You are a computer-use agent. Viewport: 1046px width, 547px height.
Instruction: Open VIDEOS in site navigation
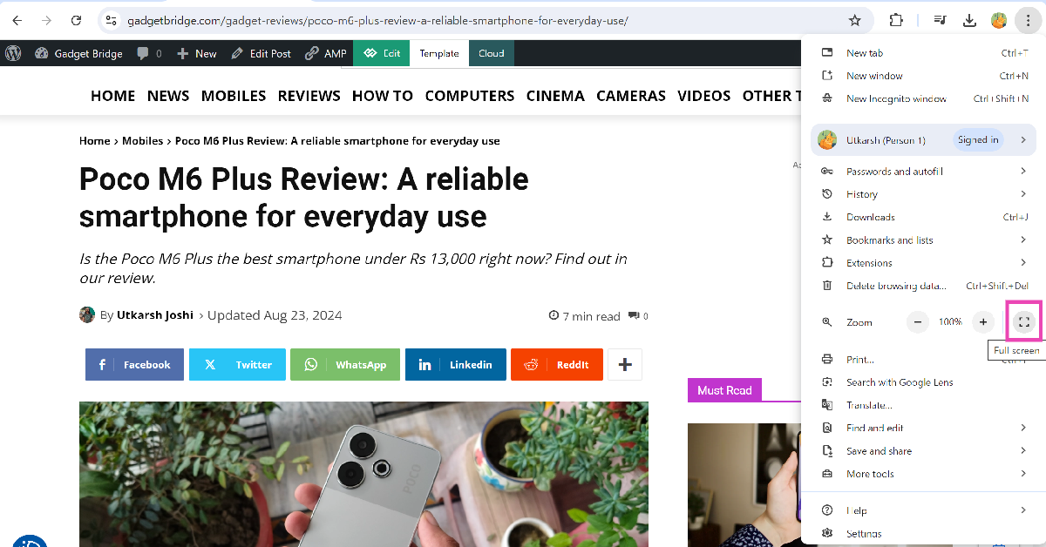(x=704, y=96)
